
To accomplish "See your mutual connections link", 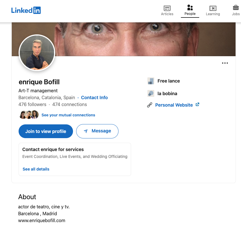I will [68, 115].
